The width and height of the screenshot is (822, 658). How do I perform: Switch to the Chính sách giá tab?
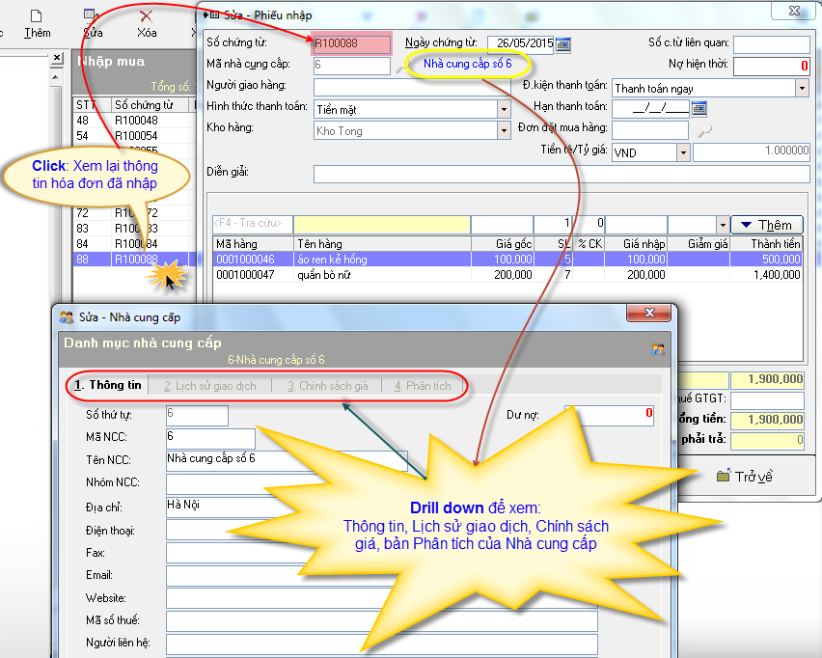tap(327, 386)
